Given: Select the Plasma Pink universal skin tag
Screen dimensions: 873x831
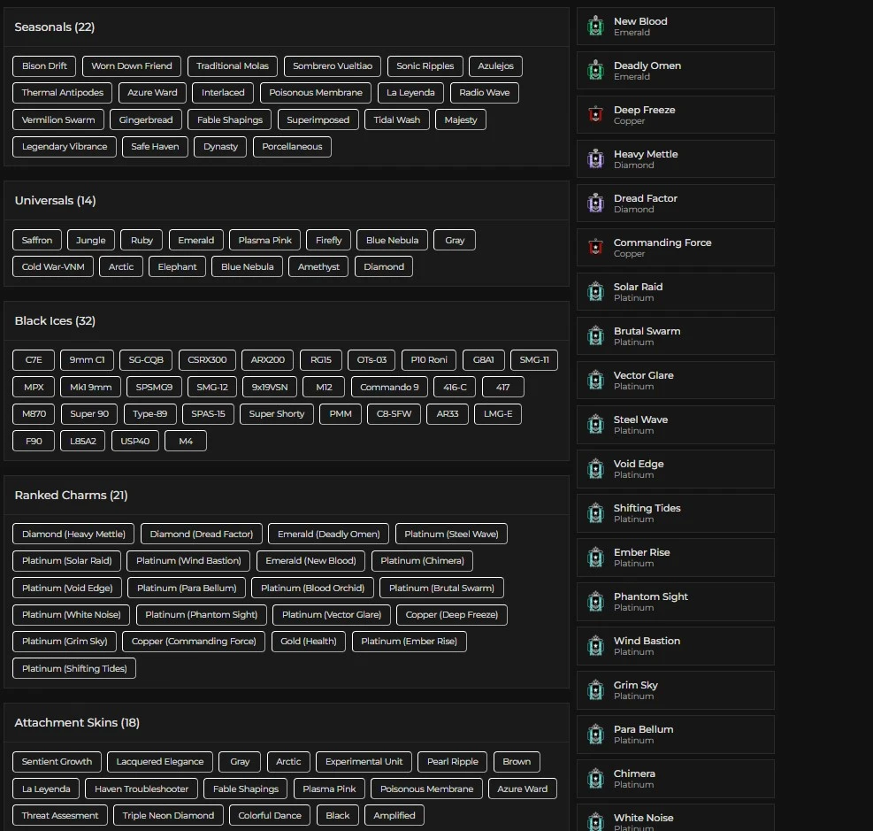Looking at the screenshot, I should pyautogui.click(x=265, y=240).
